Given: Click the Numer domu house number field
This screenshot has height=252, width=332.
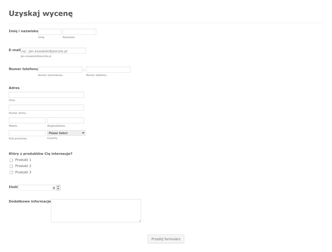Looking at the screenshot, I should tap(46, 107).
